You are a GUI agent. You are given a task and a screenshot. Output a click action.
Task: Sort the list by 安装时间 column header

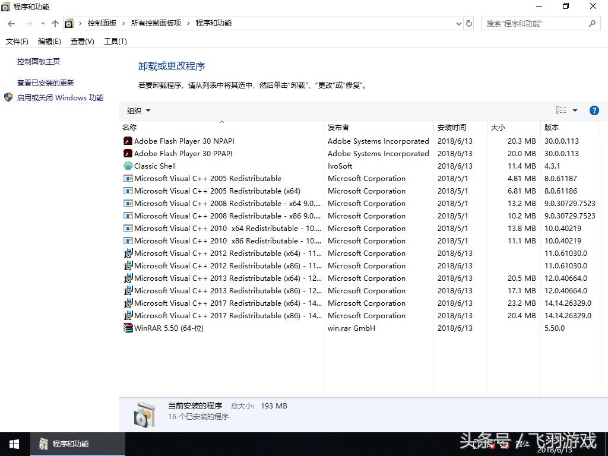point(452,128)
